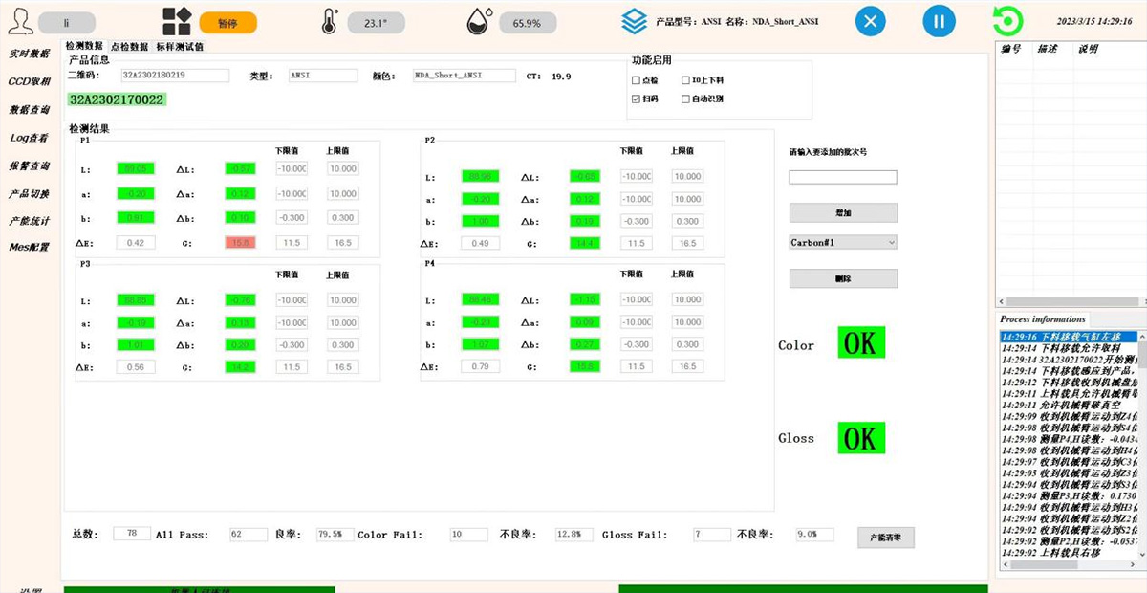Click the batch number input field
1147x593 pixels.
pyautogui.click(x=842, y=177)
